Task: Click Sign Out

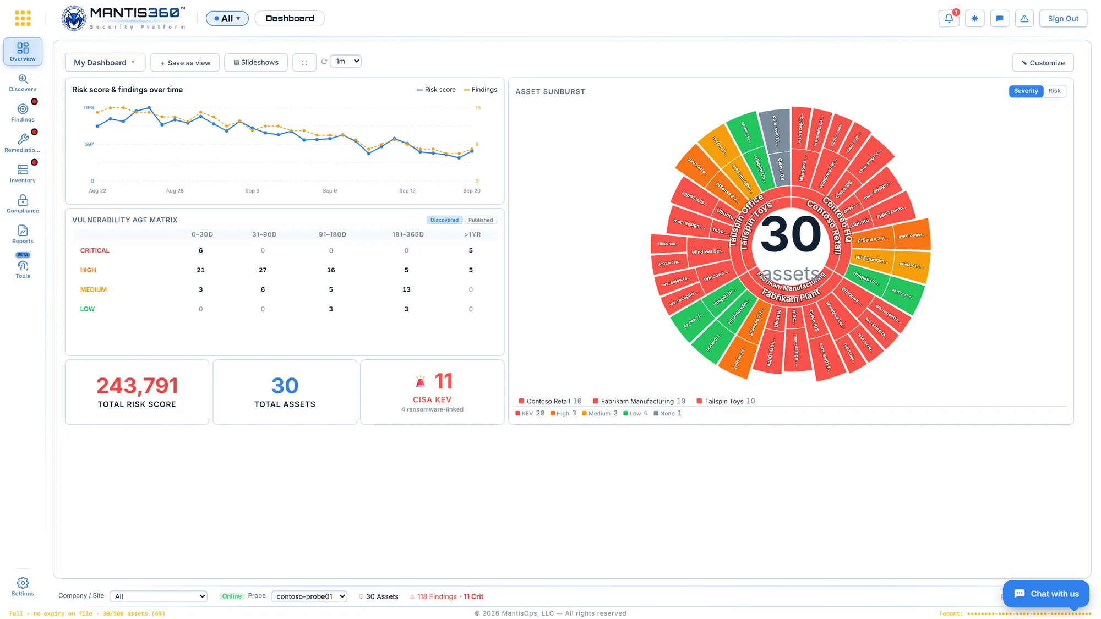Action: [1063, 18]
